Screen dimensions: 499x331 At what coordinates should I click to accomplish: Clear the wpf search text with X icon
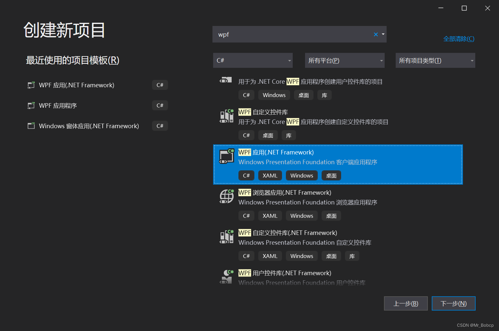click(376, 34)
